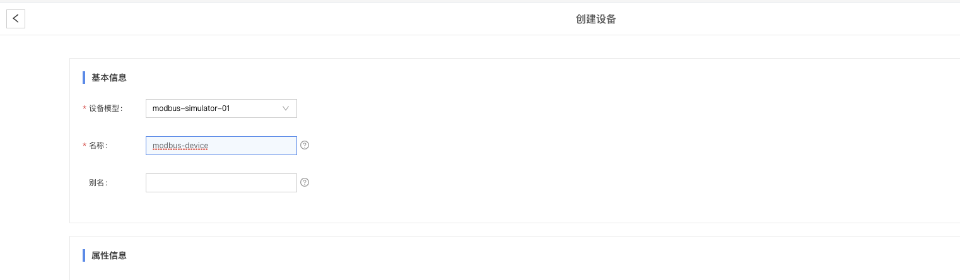Focus the 名称 input field
The width and height of the screenshot is (960, 280).
[221, 146]
